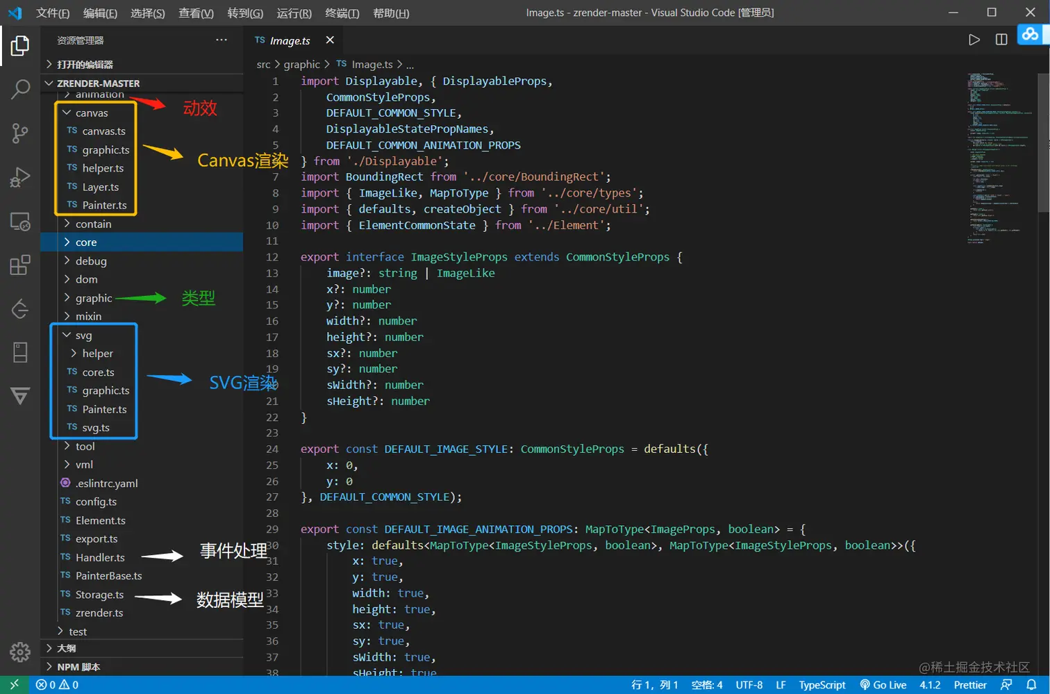Open the Run and Debug view
The width and height of the screenshot is (1050, 694).
coord(20,177)
